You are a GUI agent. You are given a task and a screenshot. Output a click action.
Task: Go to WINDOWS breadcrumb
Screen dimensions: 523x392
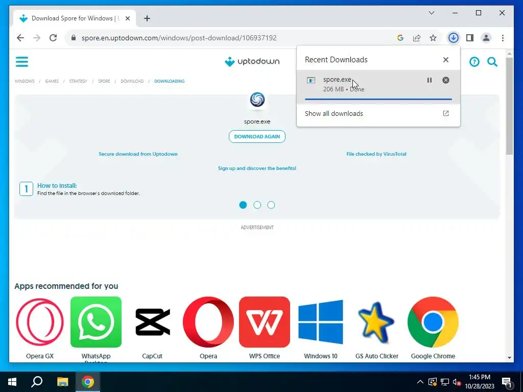(x=25, y=81)
